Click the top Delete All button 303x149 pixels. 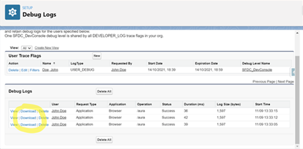click(104, 91)
